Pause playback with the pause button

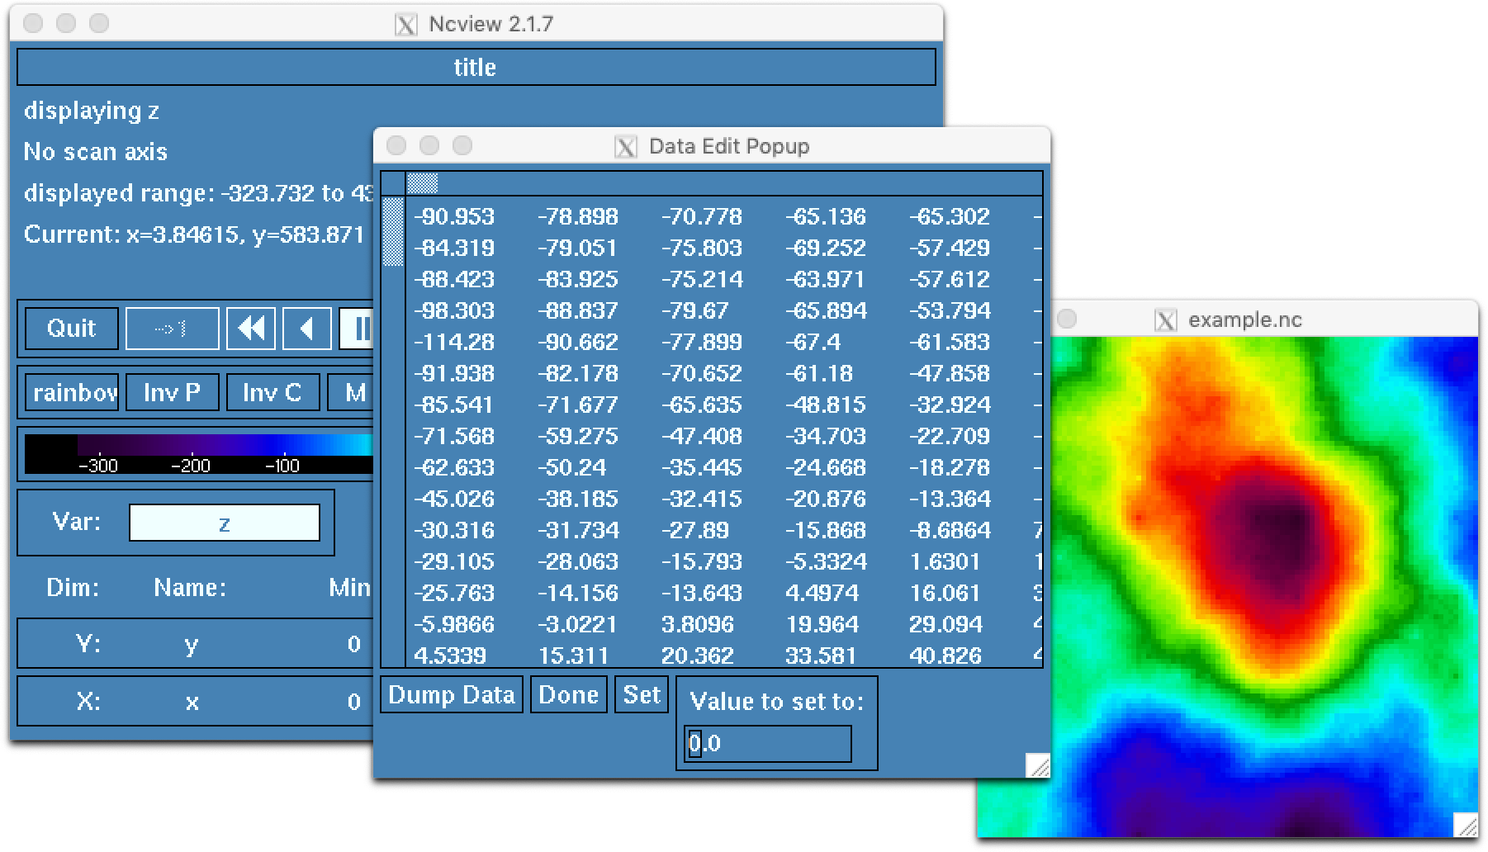(357, 329)
